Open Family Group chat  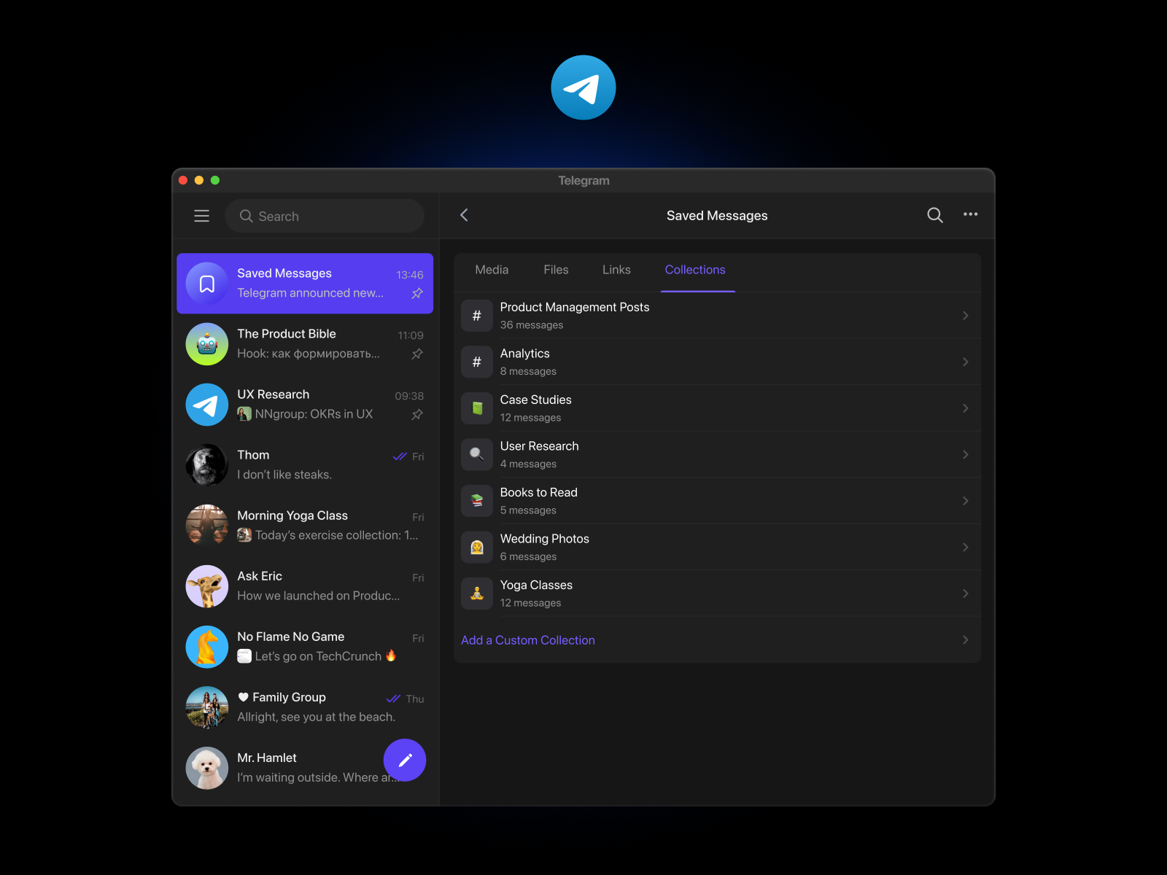[305, 707]
